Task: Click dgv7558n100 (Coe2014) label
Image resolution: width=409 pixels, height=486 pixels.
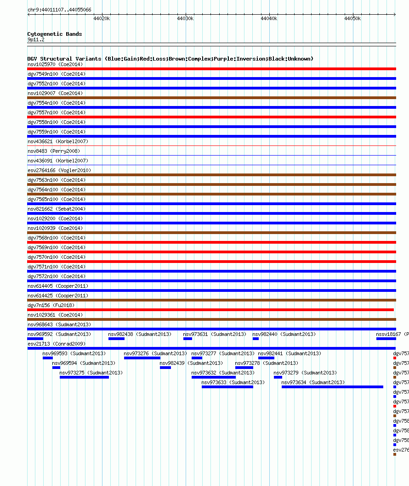Action: point(57,122)
